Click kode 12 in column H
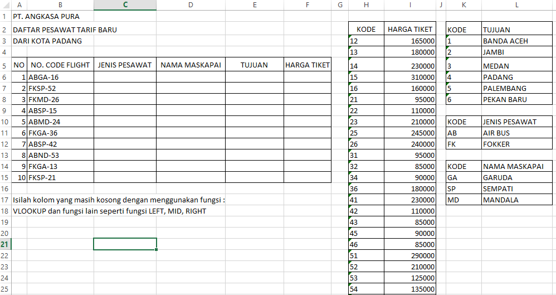The image size is (556, 295). 366,41
